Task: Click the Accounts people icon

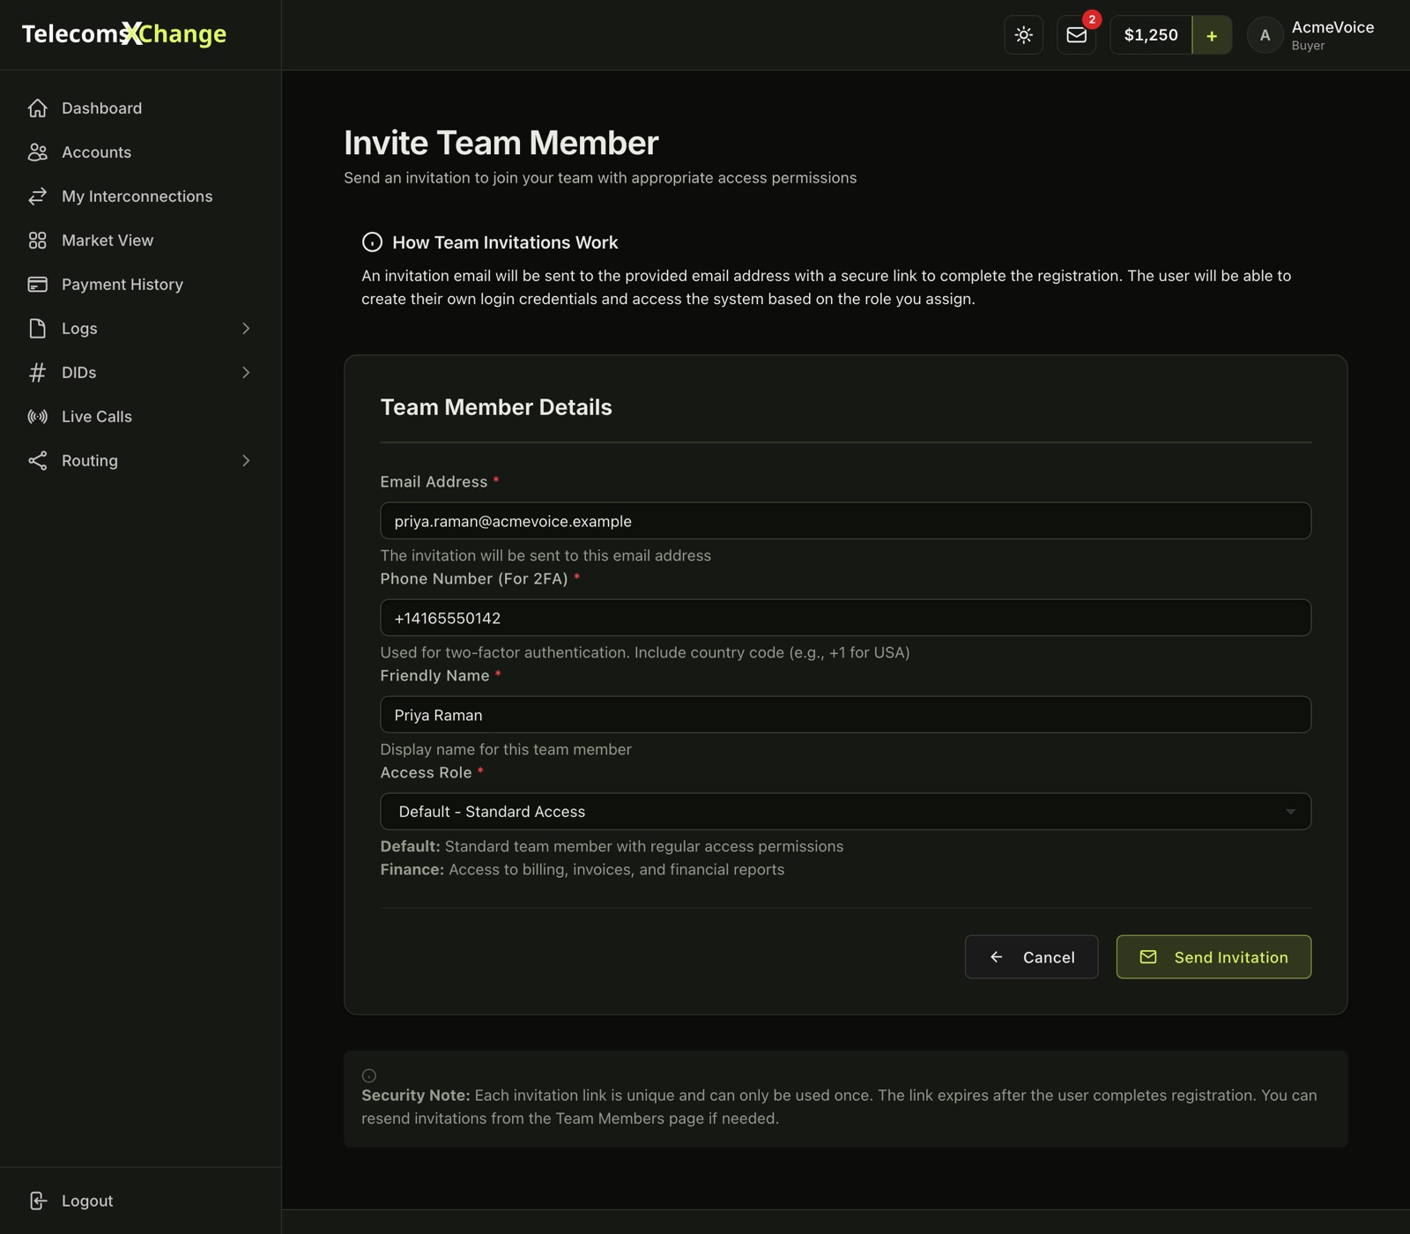Action: click(37, 152)
